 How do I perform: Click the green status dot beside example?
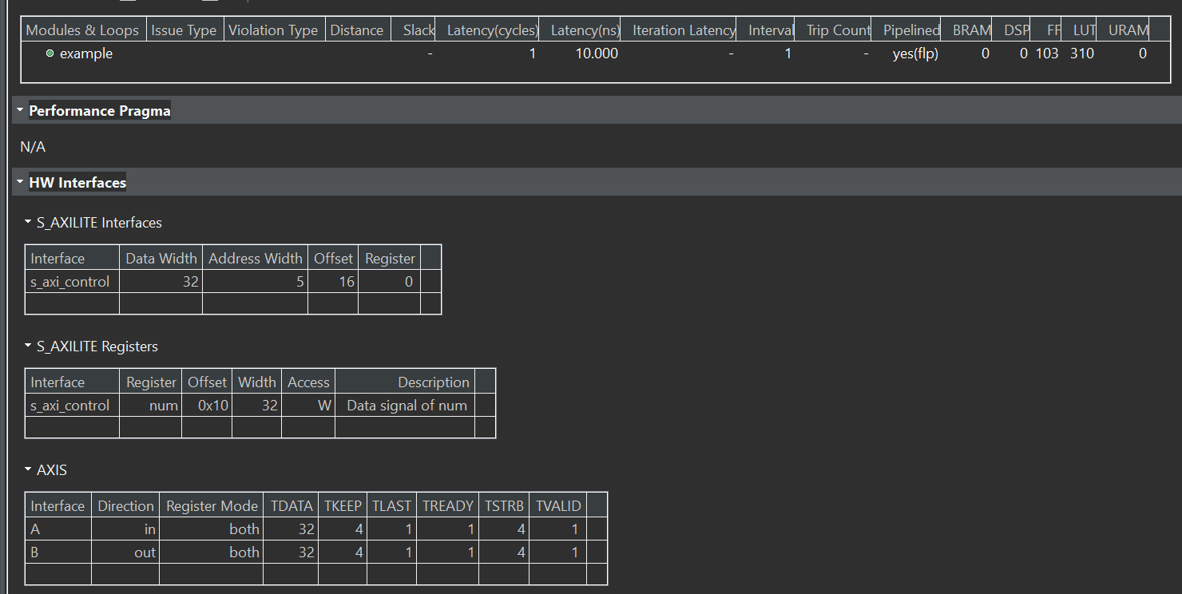[50, 53]
